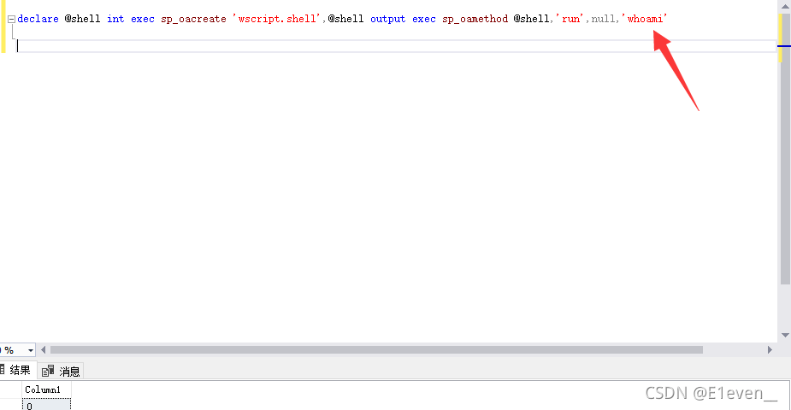
Task: Click the sp_oamethod procedure name
Action: coord(475,19)
